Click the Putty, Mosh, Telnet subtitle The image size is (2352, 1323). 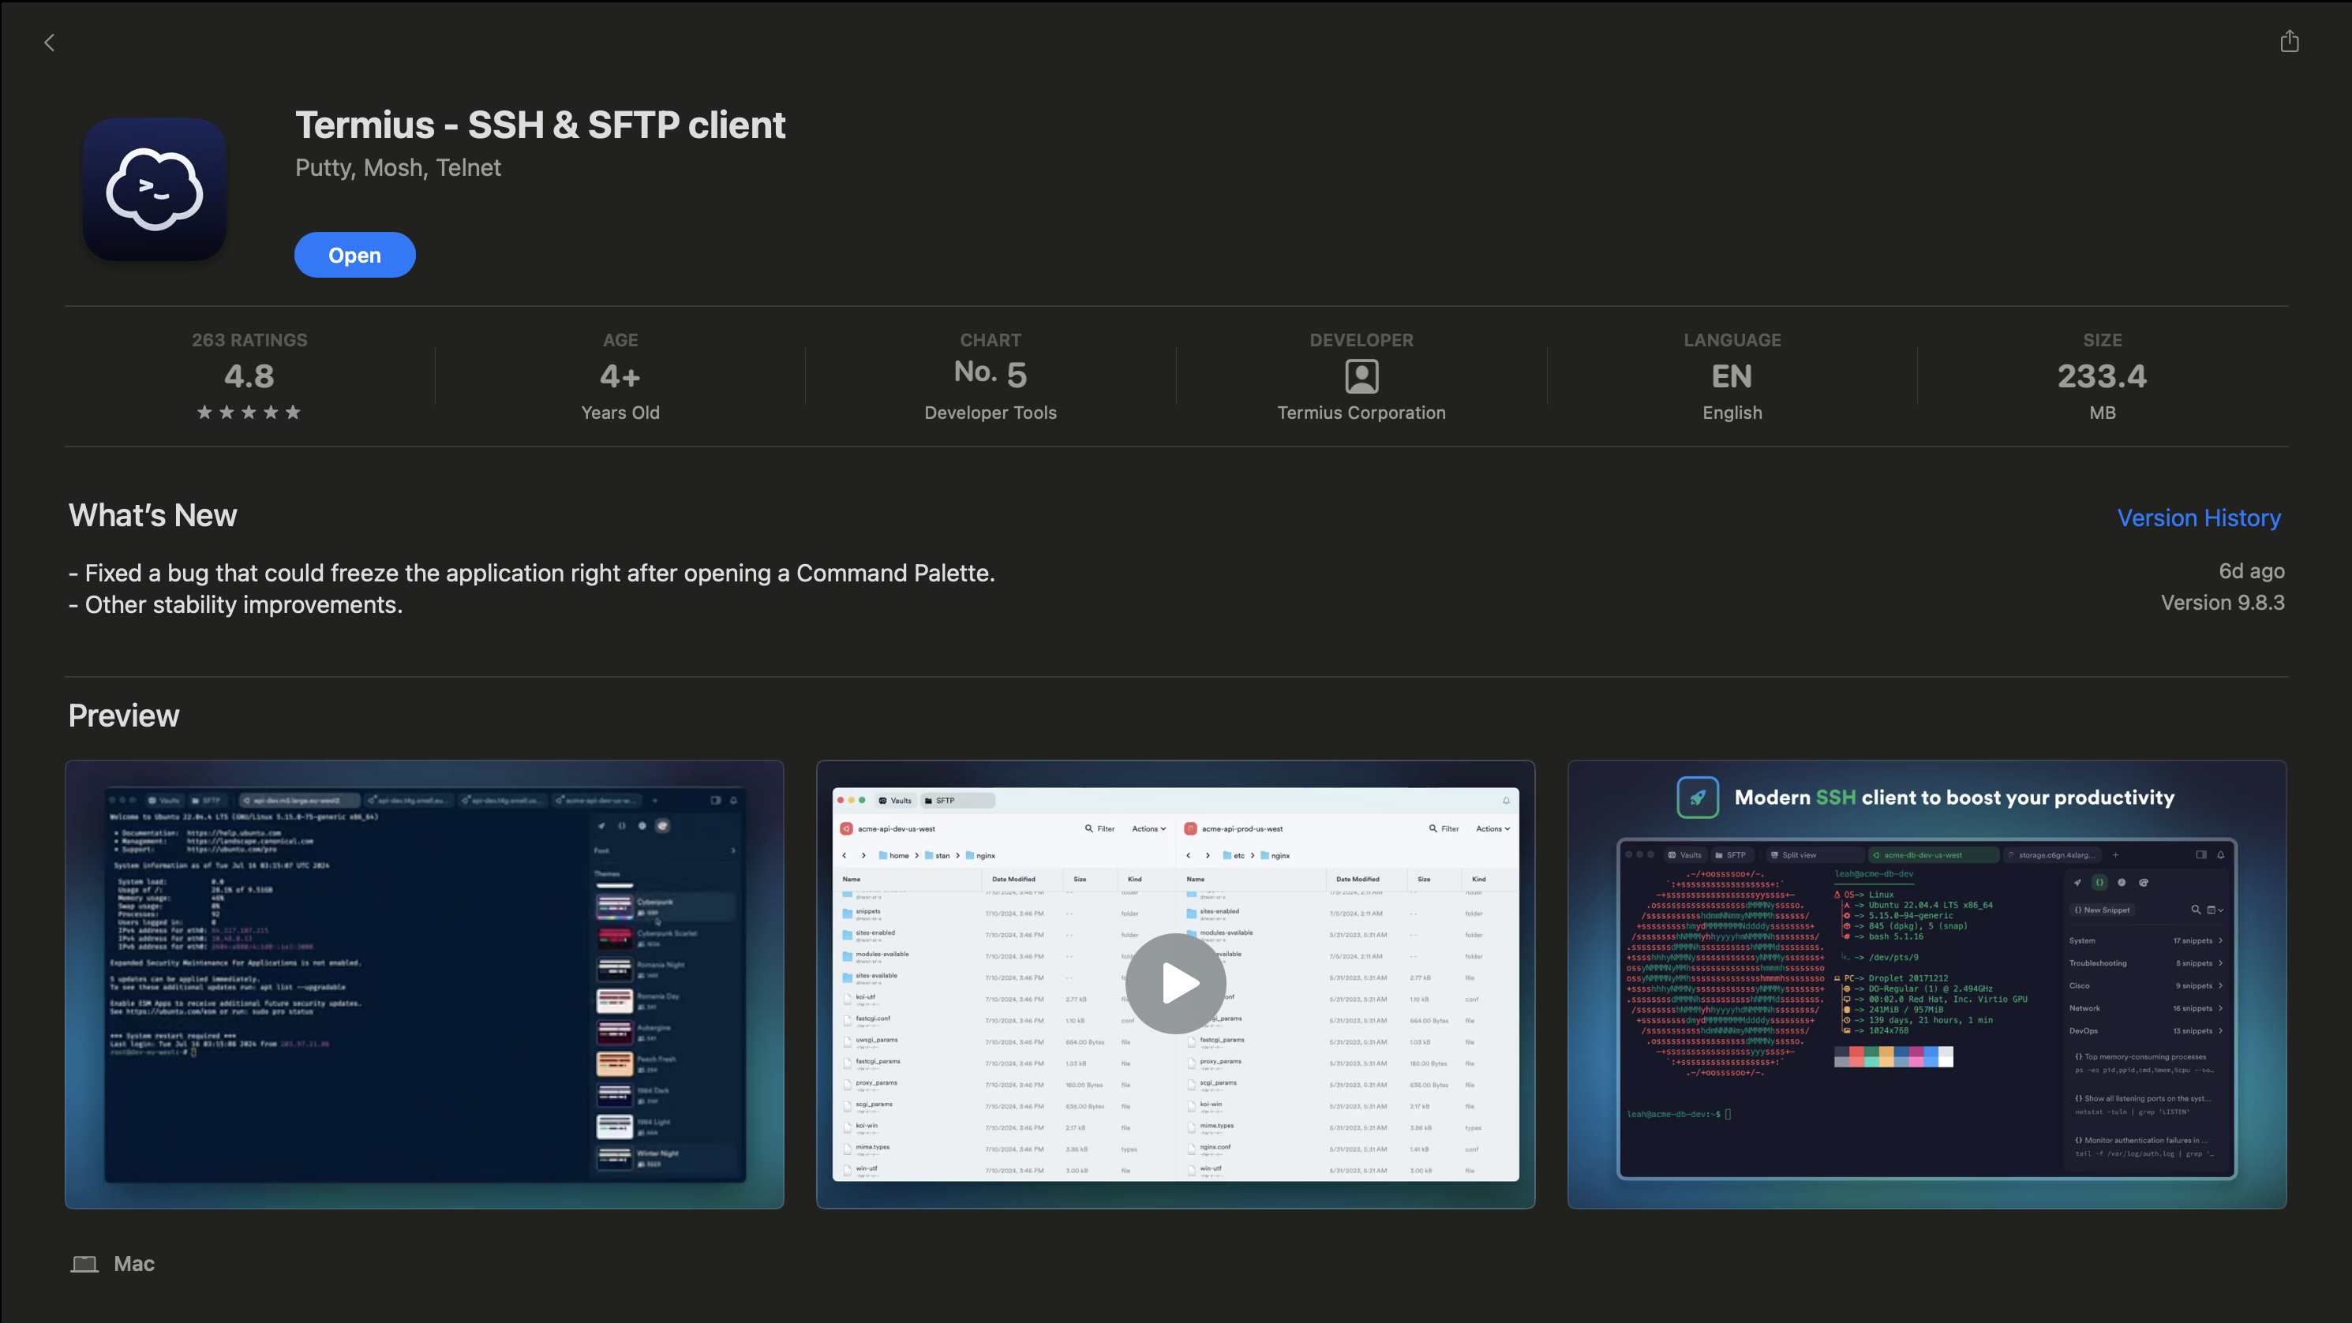click(398, 168)
